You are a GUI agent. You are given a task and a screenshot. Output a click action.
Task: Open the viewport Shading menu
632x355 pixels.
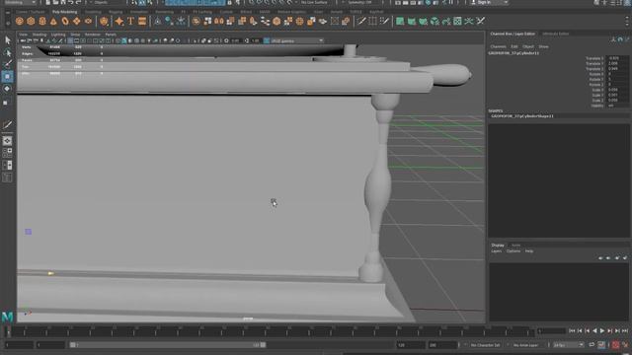point(39,35)
